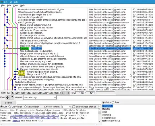This screenshot has width=155, height=126.
Task: Click the back arrow next to SHA1 ID
Action: pos(63,93)
